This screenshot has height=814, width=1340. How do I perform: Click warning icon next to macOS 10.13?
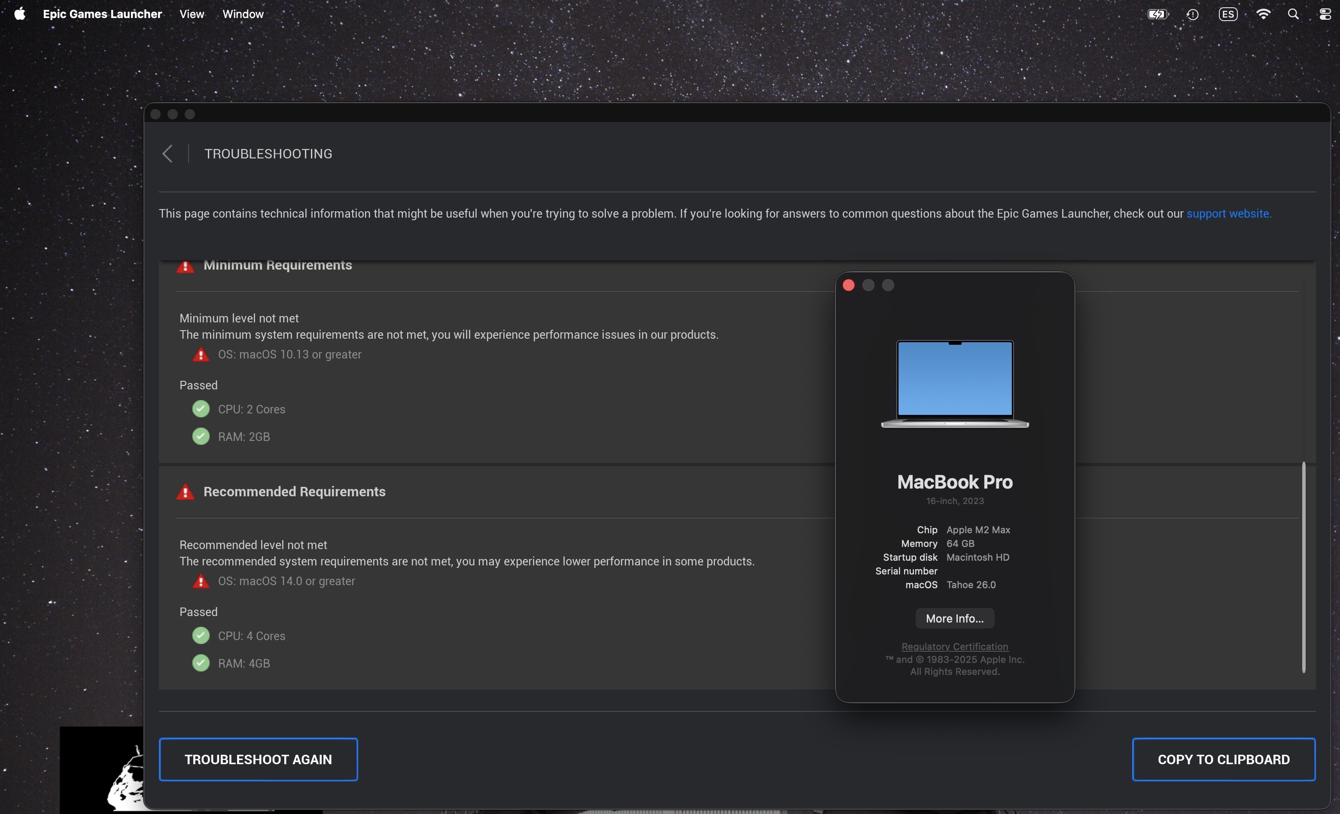point(201,355)
